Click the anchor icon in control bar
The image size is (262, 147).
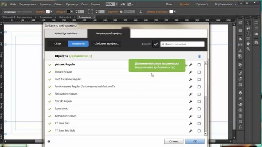click(x=141, y=11)
